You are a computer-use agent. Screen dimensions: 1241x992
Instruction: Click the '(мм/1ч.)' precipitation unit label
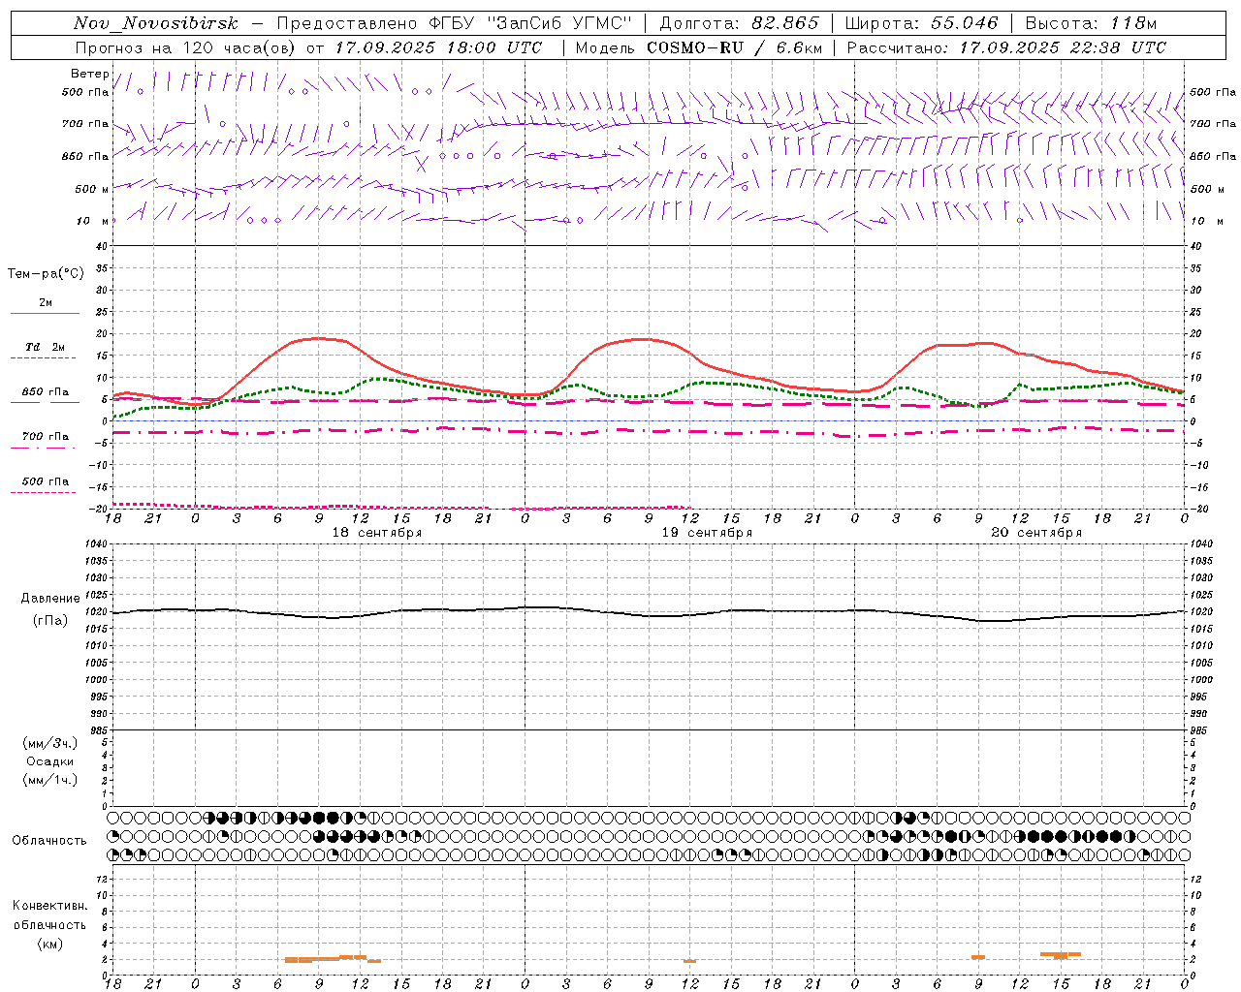click(x=49, y=780)
